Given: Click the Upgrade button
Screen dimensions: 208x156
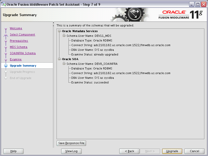Looking at the screenshot, I should coord(172,151).
